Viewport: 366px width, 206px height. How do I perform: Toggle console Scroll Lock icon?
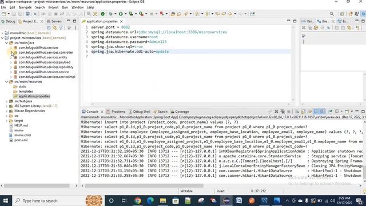(303, 112)
